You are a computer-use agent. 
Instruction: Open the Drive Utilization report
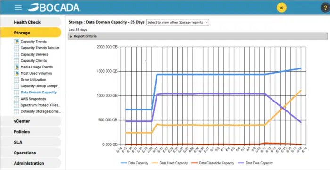pyautogui.click(x=33, y=80)
